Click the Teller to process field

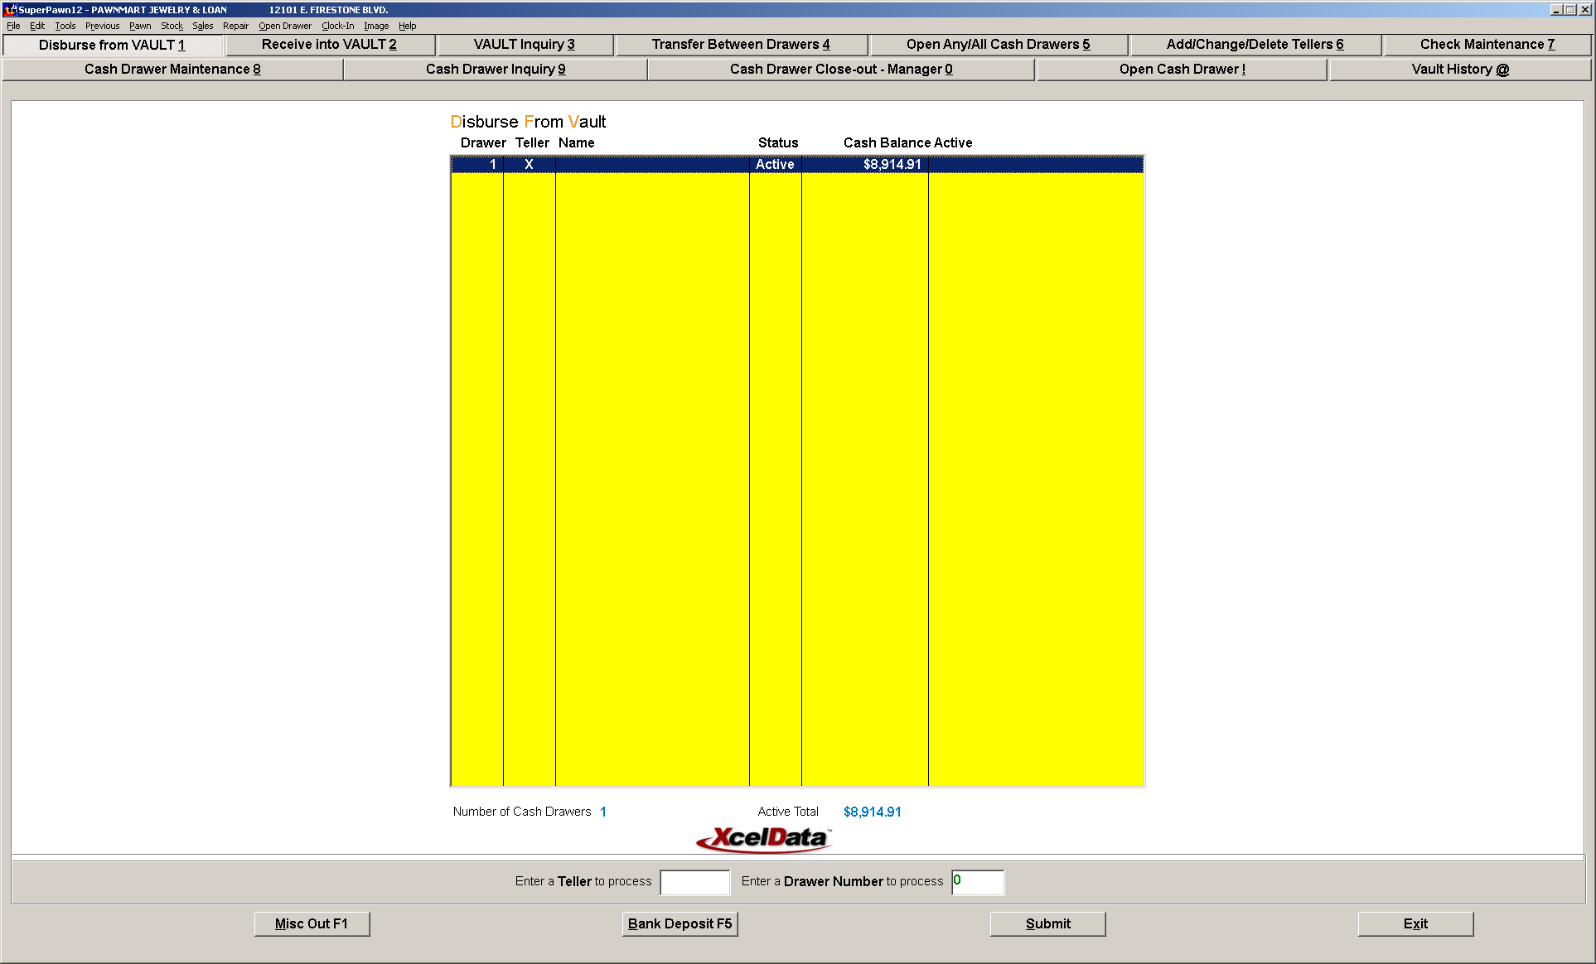point(694,882)
